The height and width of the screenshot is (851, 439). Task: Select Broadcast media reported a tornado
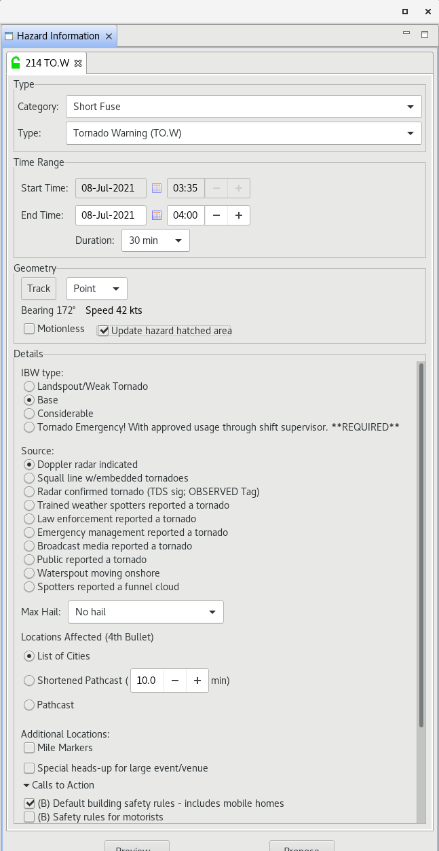(29, 546)
